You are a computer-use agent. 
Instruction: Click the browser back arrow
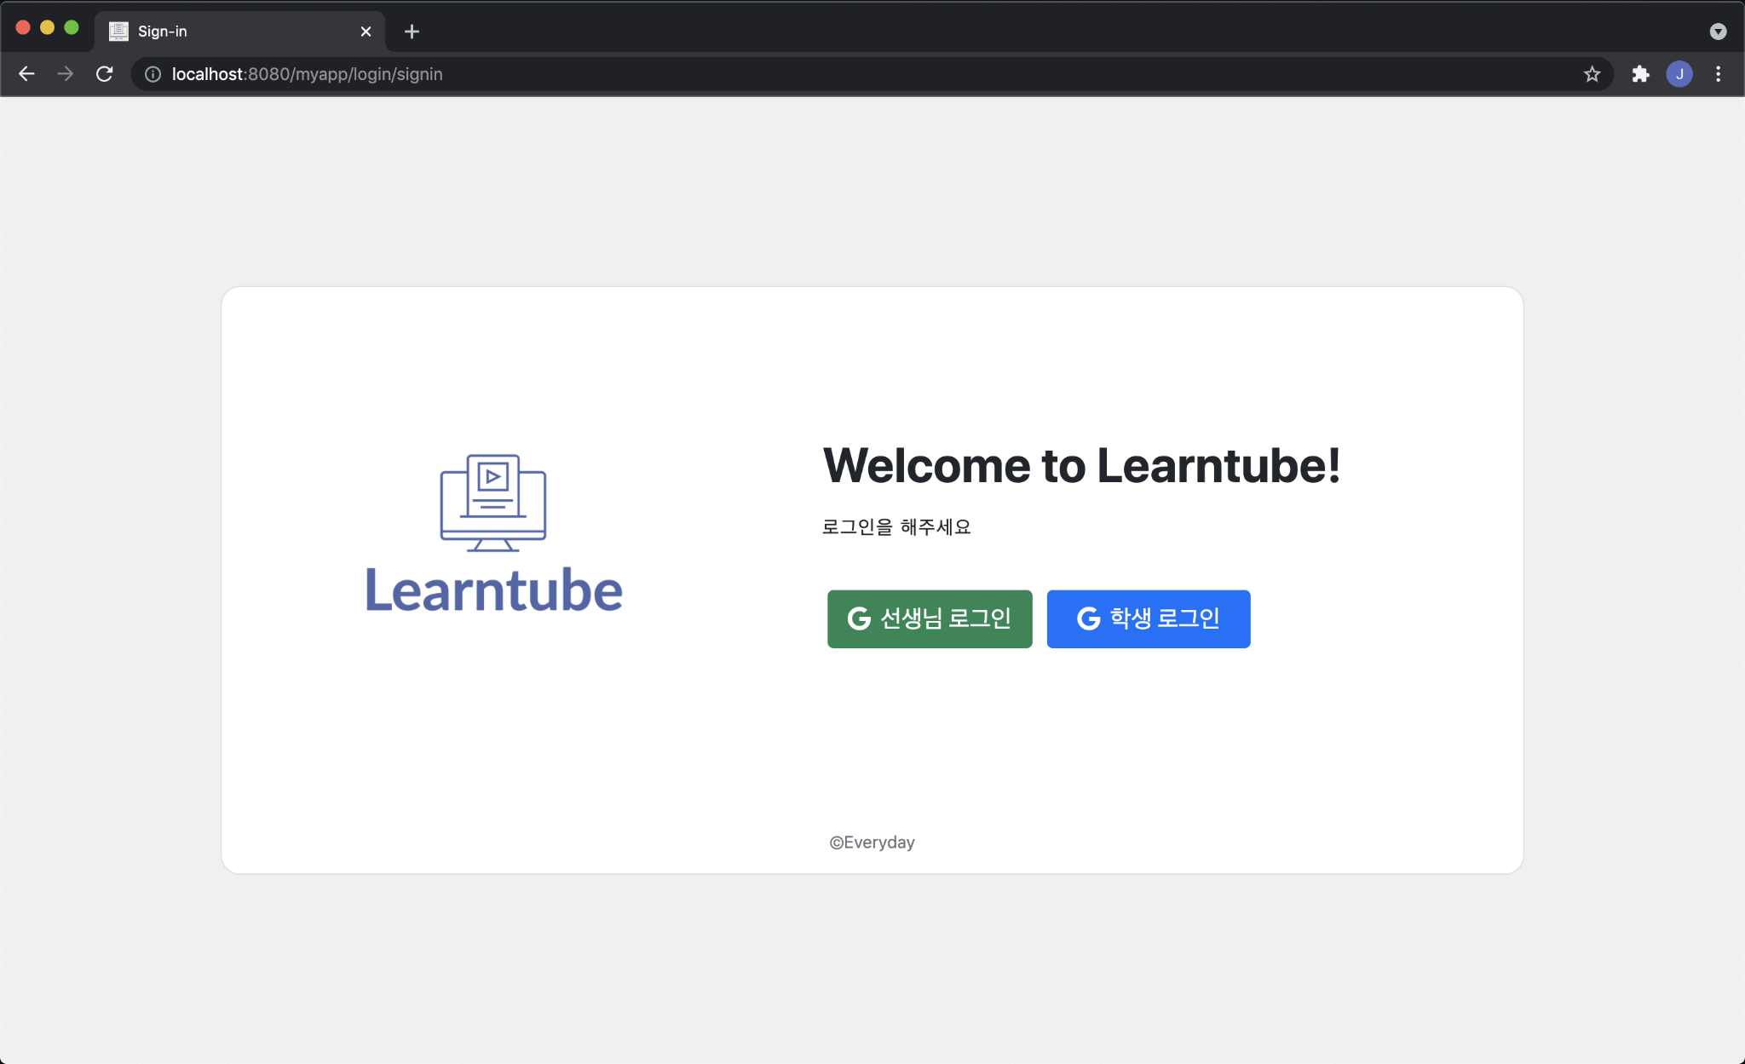click(26, 74)
